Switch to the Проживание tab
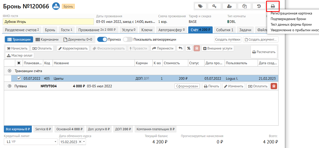319x148 pixels. [97, 30]
